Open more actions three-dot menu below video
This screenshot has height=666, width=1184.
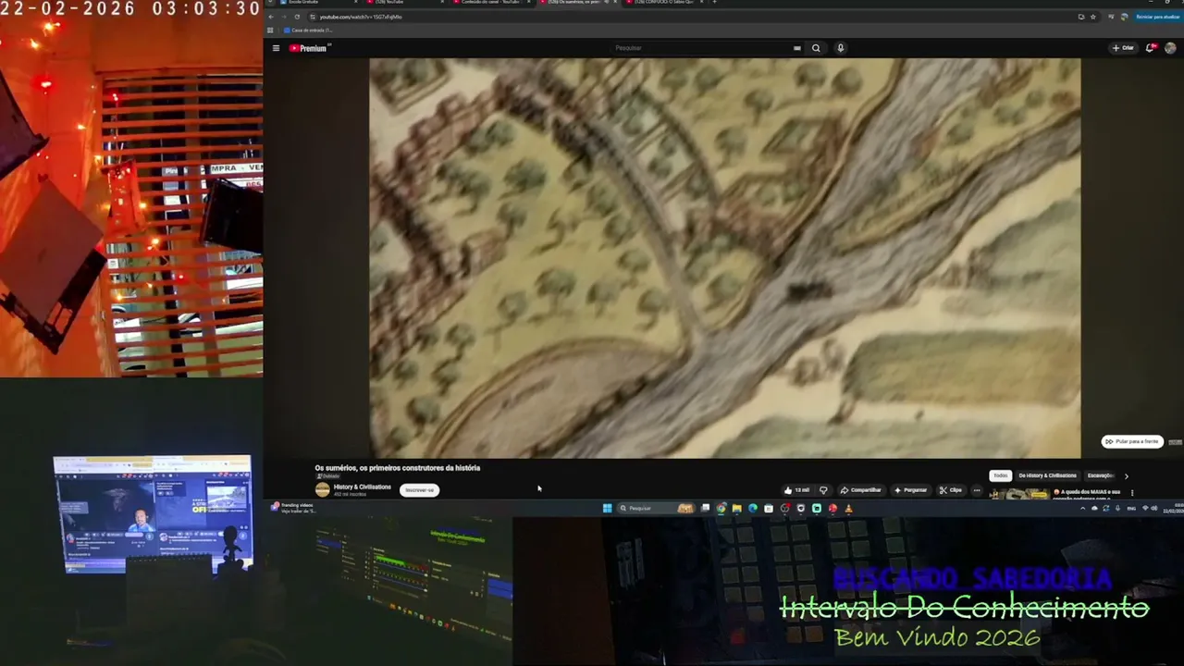click(x=977, y=490)
